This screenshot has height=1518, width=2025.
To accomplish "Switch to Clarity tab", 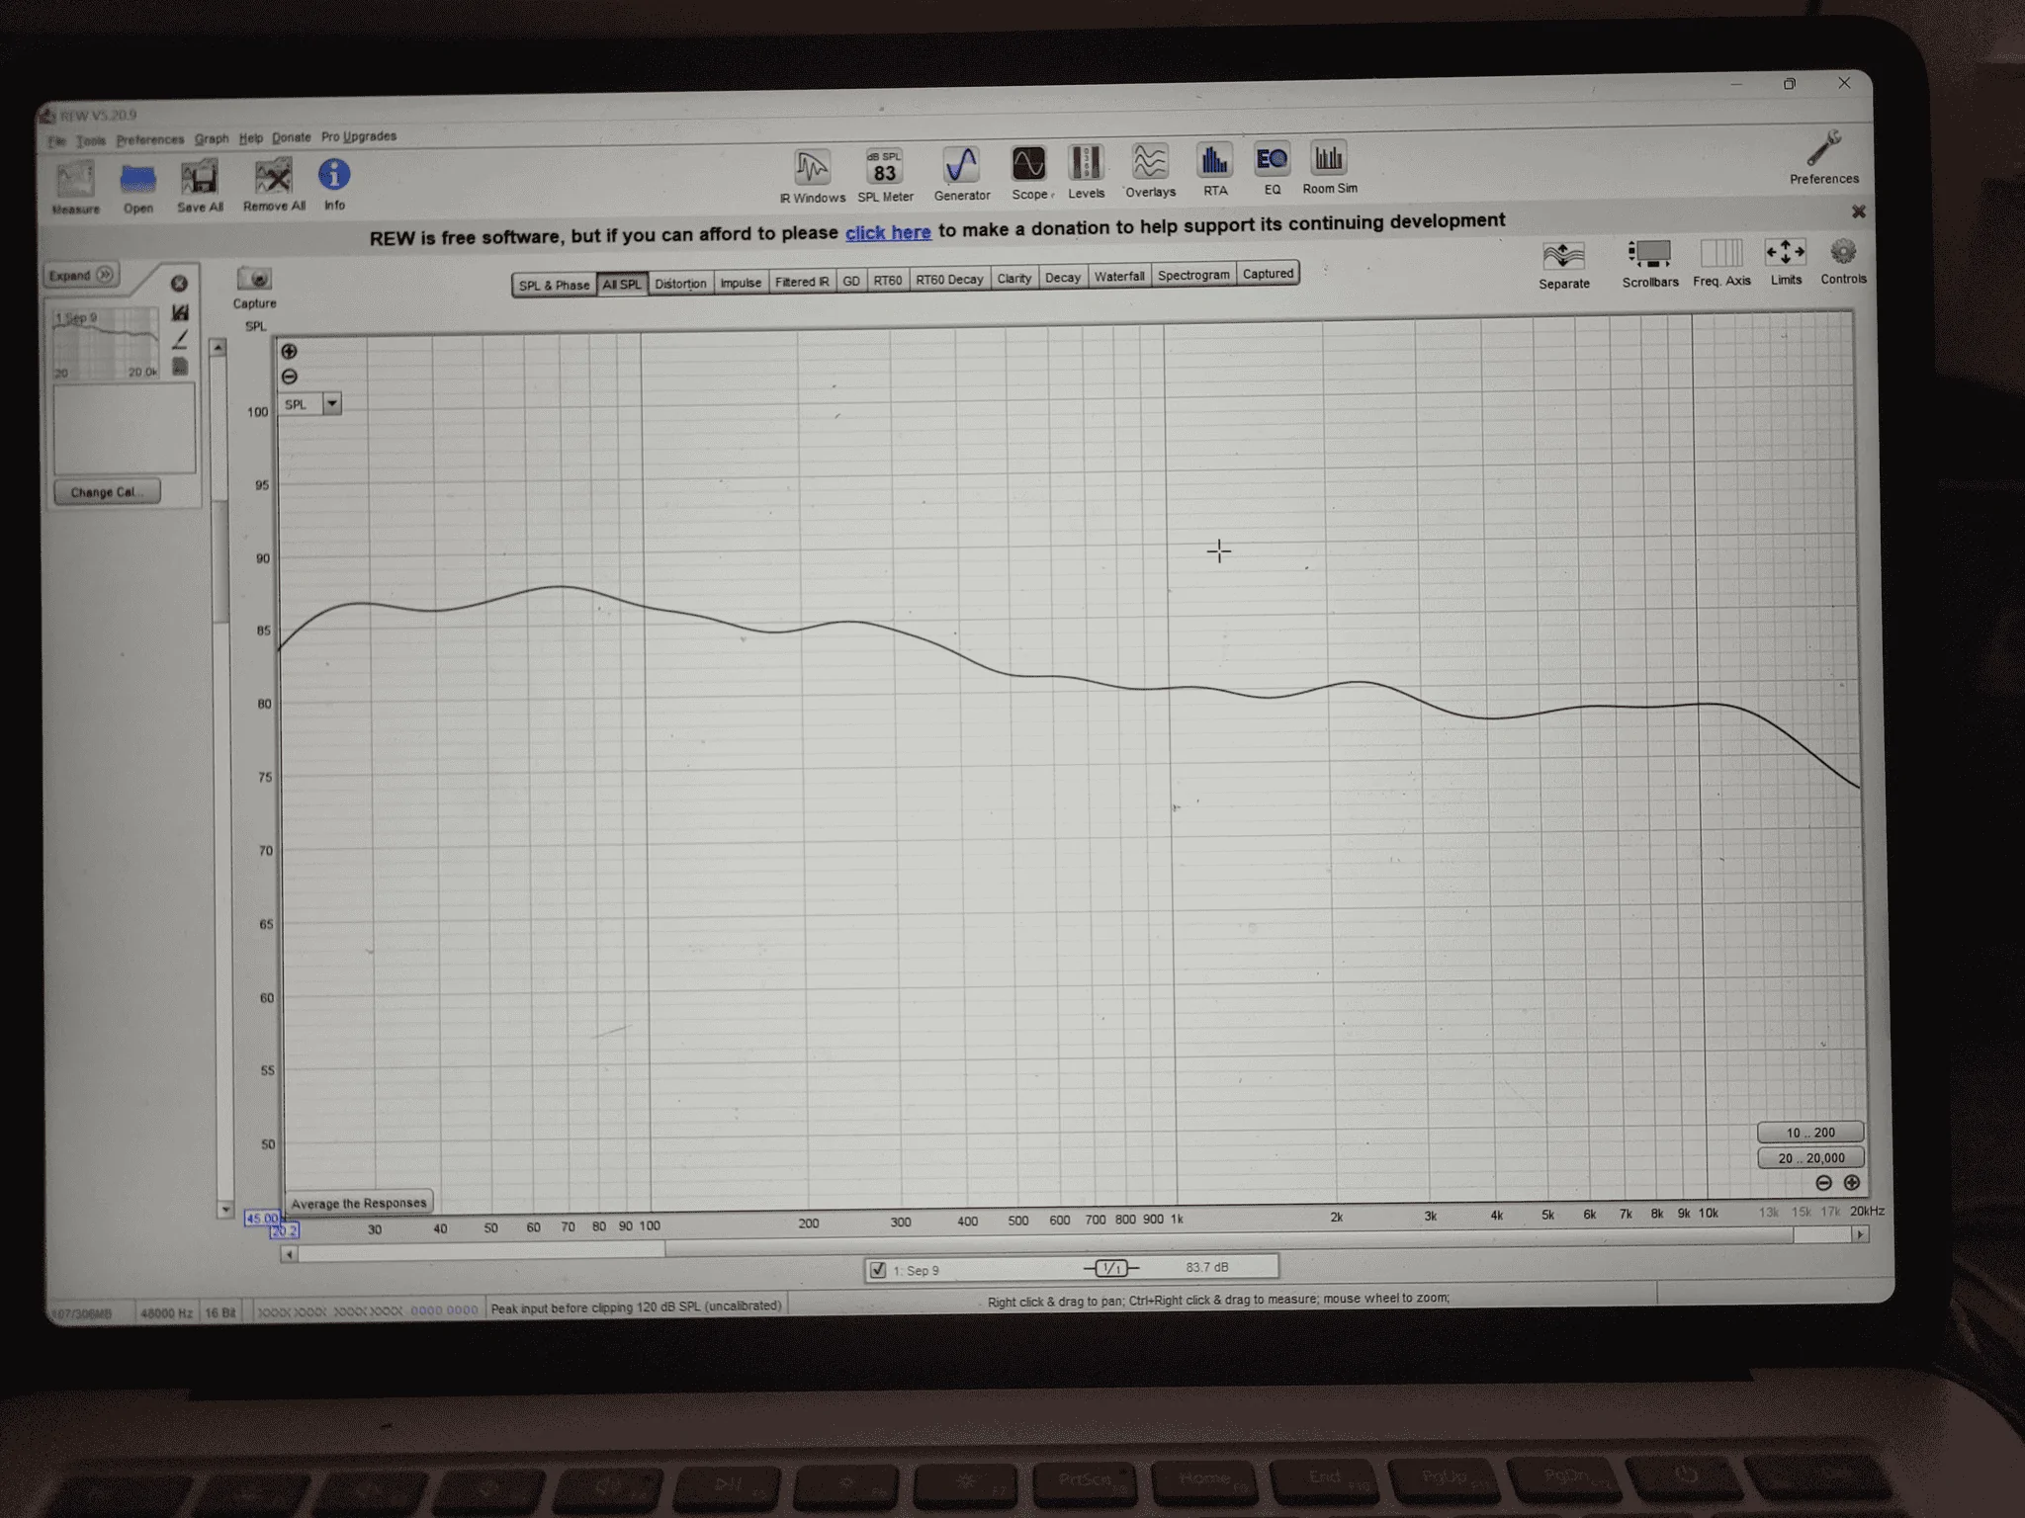I will coord(1013,278).
